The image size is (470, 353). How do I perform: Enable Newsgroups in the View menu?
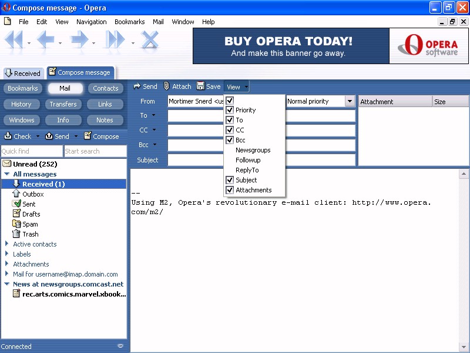point(253,150)
